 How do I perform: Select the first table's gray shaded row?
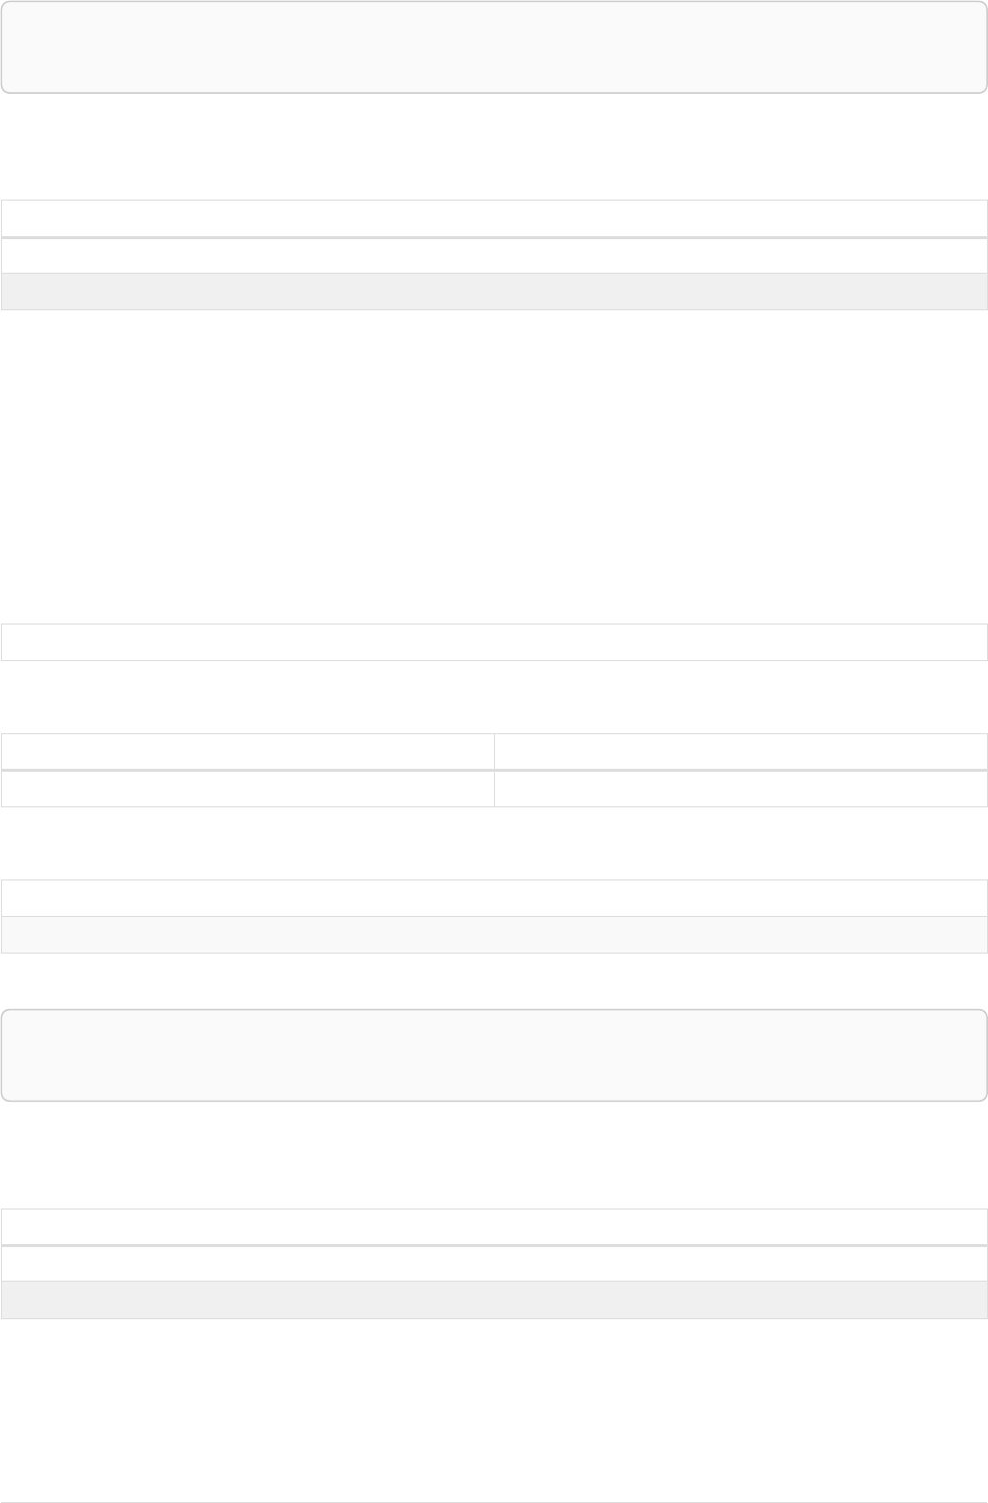(x=494, y=292)
